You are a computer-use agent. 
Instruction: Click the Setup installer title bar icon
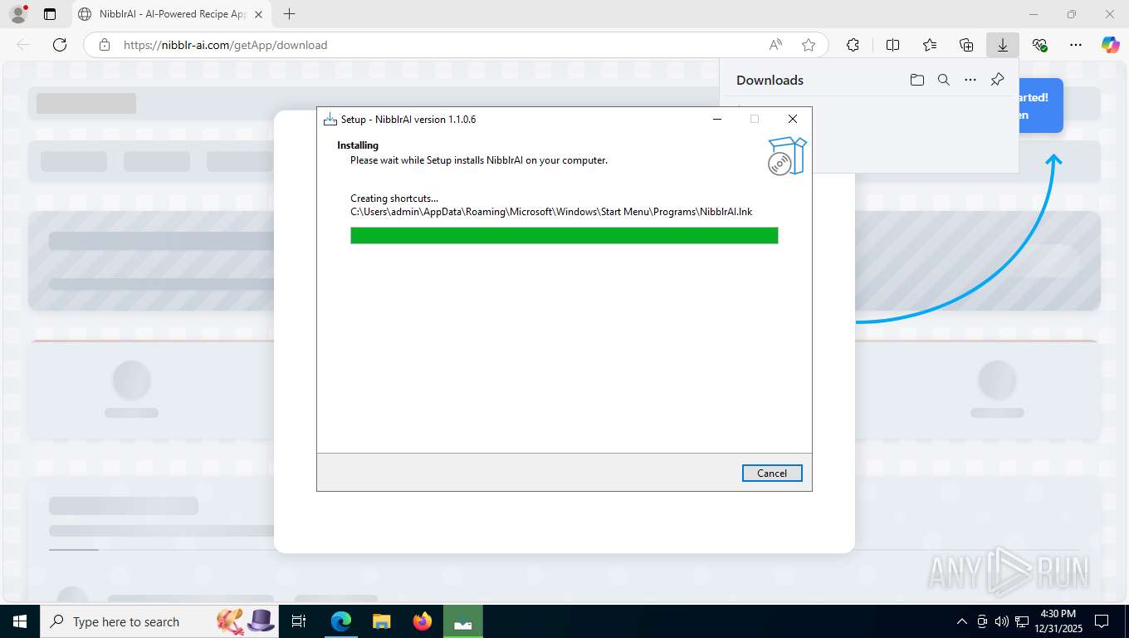point(330,119)
